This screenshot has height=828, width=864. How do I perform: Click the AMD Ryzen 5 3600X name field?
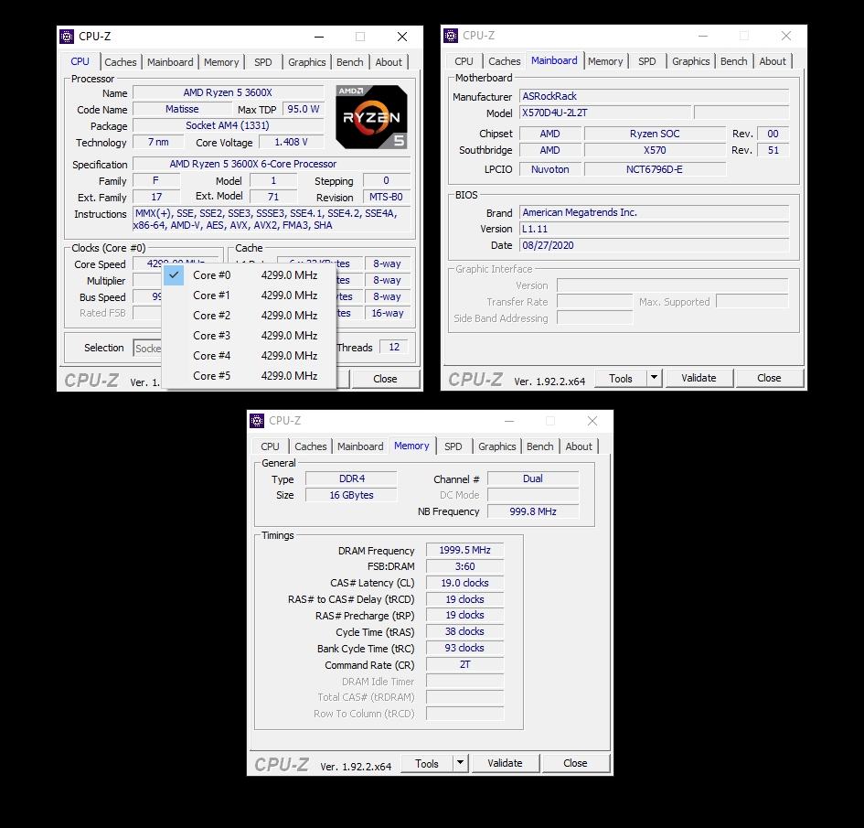[228, 92]
